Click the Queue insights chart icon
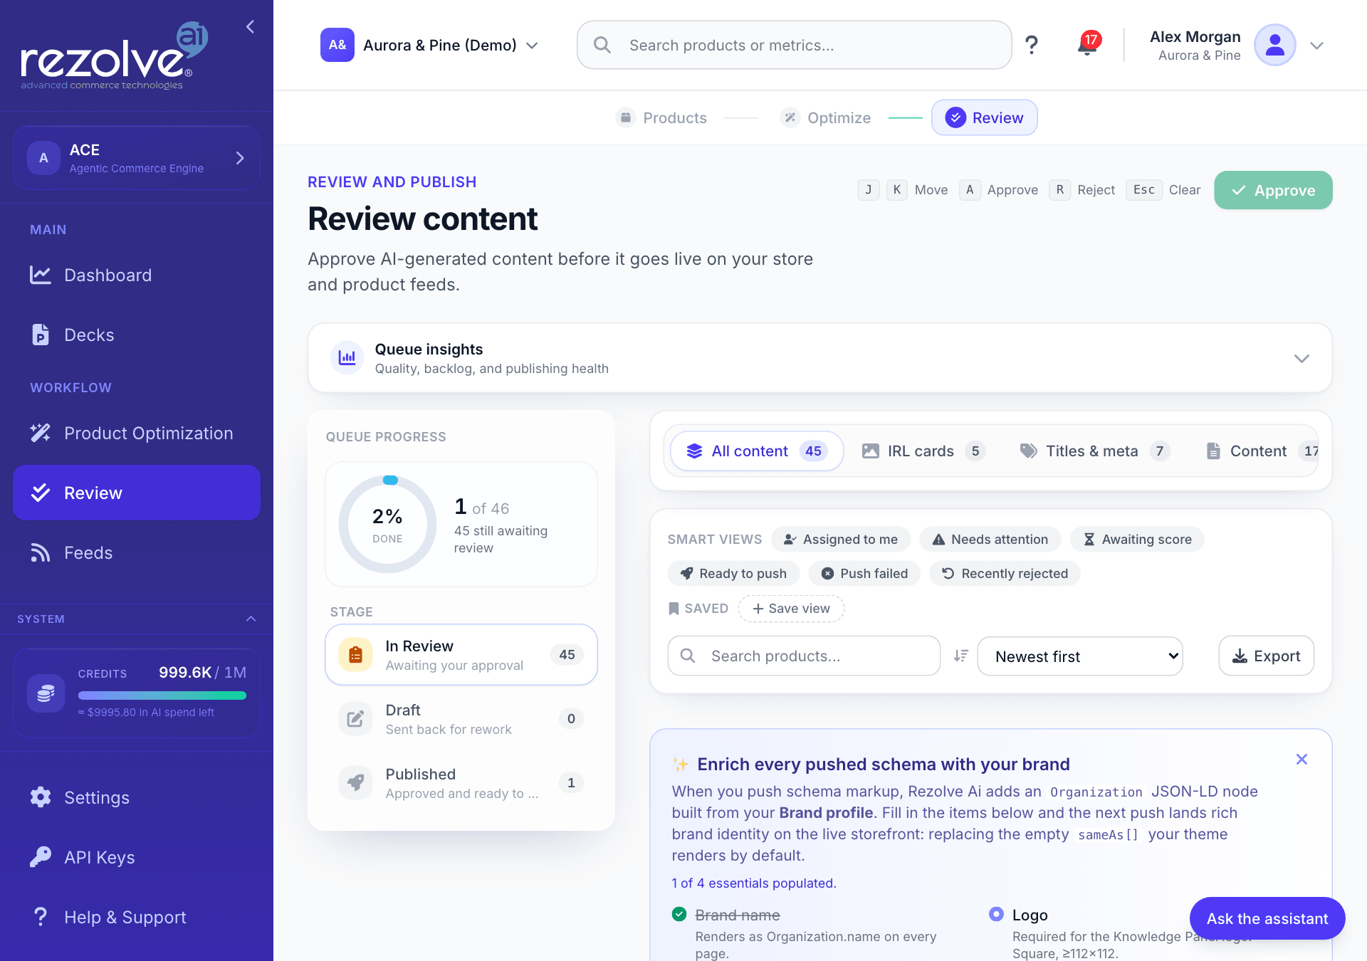 click(x=347, y=357)
